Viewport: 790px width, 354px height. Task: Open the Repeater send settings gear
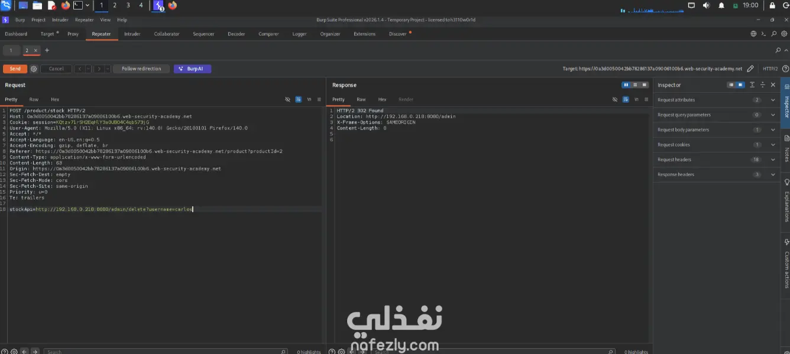point(34,69)
